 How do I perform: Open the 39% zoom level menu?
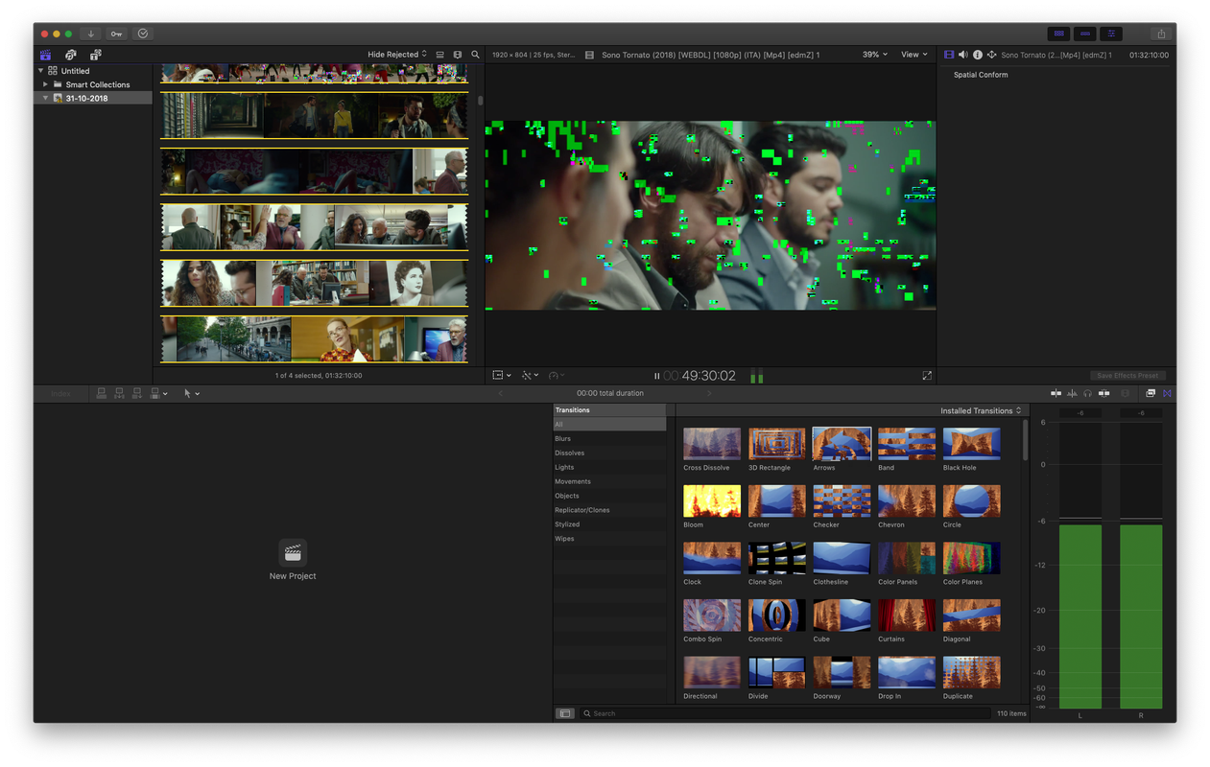click(874, 55)
